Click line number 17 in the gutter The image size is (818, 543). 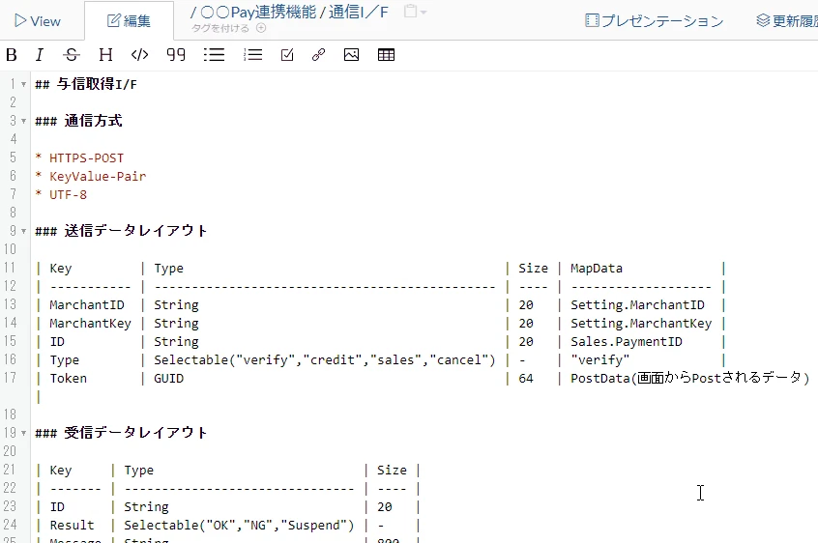(x=10, y=378)
